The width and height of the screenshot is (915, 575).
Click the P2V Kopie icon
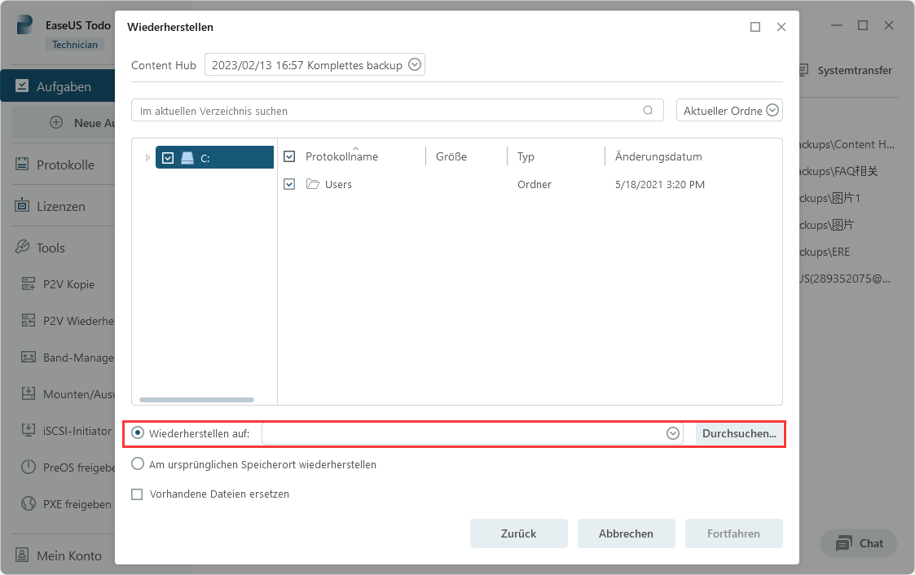point(29,284)
